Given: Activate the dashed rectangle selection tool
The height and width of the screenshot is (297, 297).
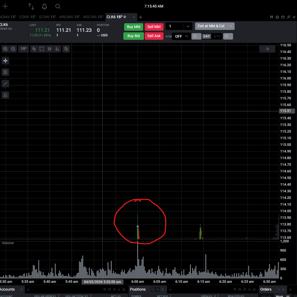Looking at the screenshot, I should point(42,49).
